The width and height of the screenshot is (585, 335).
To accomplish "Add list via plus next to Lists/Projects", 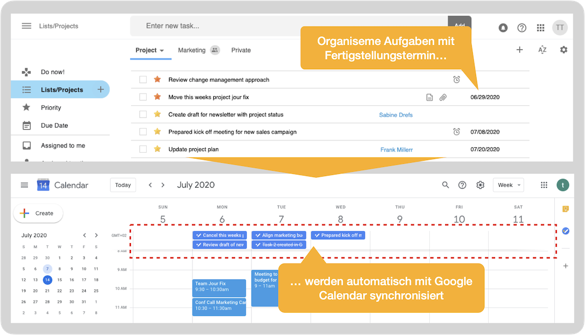I will [101, 89].
